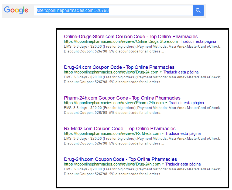Click the green reviews/Pharm-24h.com URL

point(114,103)
